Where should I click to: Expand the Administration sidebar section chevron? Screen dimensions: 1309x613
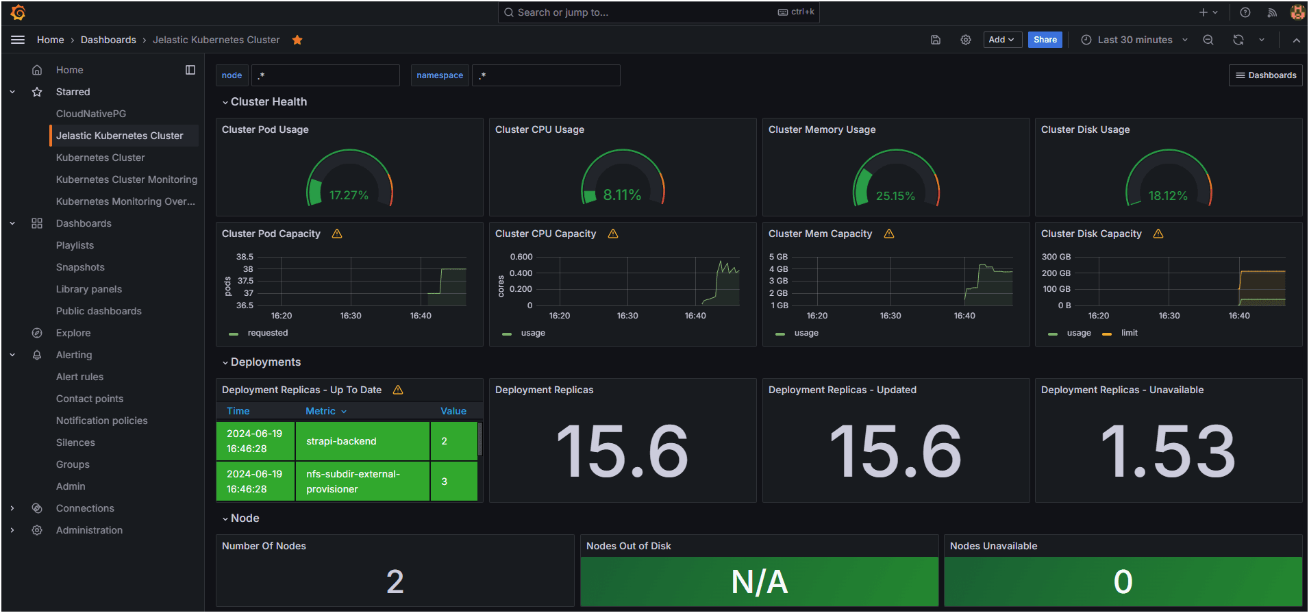(12, 530)
